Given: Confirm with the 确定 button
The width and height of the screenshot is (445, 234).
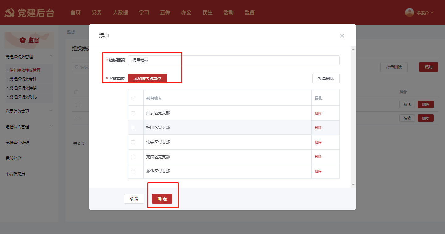Looking at the screenshot, I should coord(162,199).
